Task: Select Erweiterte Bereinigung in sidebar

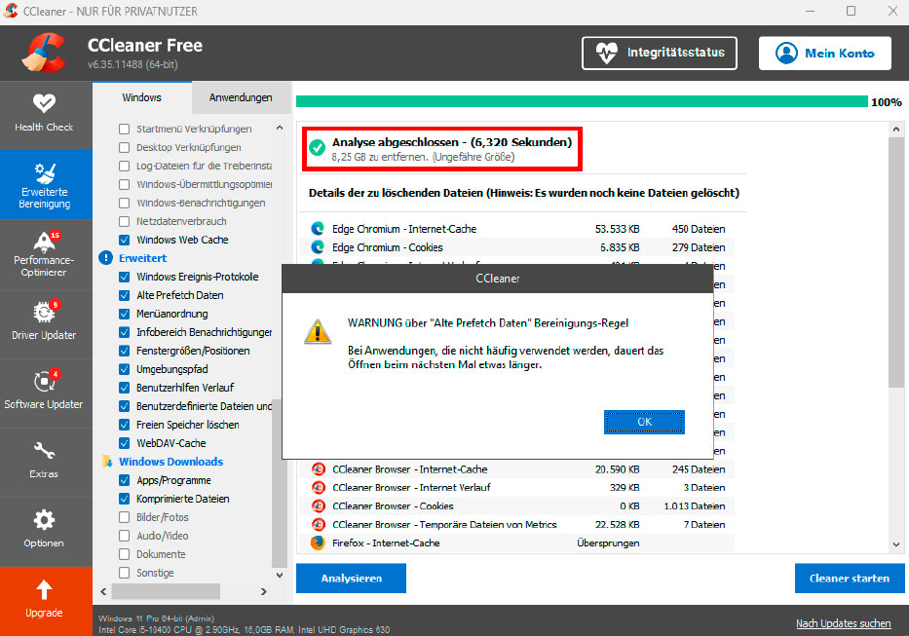Action: pos(45,185)
